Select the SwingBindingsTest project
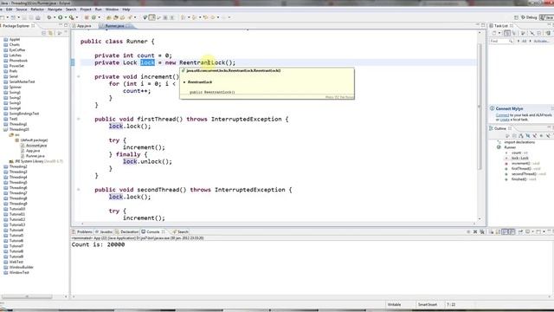The height and width of the screenshot is (312, 554). [21, 114]
